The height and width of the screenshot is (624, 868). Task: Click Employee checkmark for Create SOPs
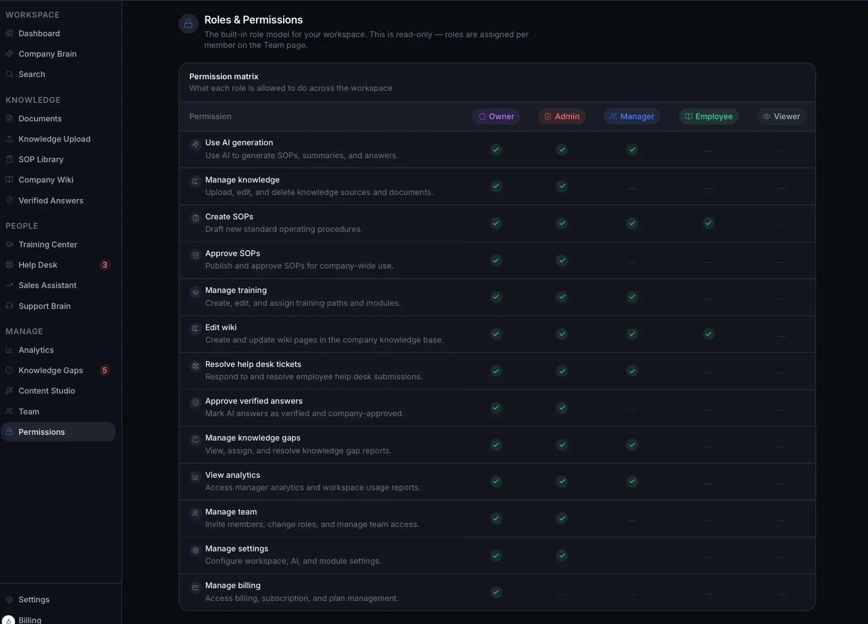pos(708,223)
